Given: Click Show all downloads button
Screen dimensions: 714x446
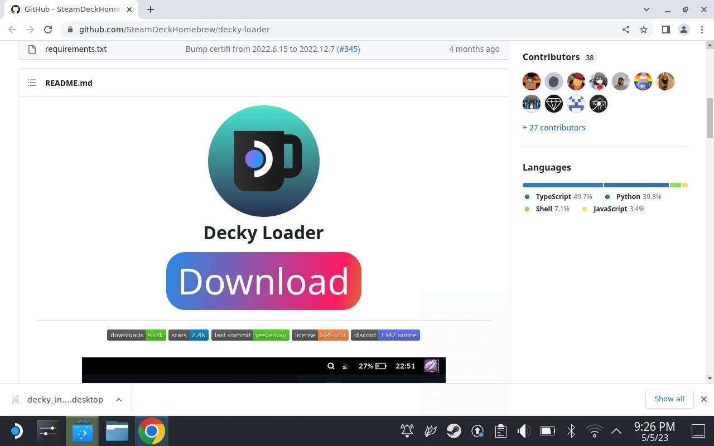Looking at the screenshot, I should click(669, 399).
